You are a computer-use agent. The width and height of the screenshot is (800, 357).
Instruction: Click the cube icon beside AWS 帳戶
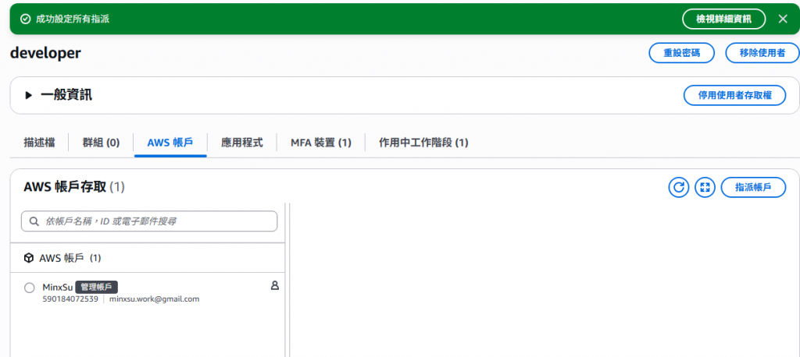(29, 258)
